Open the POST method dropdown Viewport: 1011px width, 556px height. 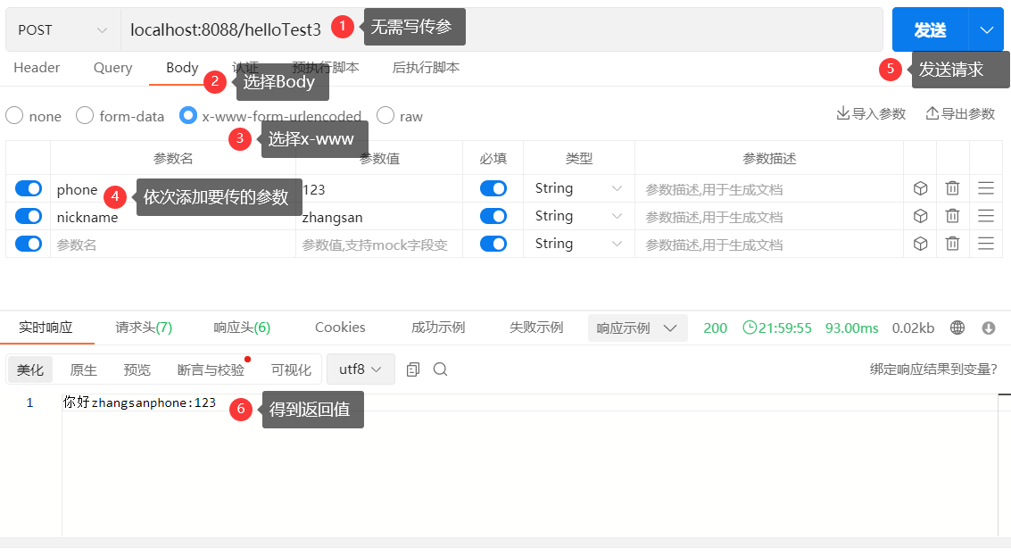tap(62, 29)
